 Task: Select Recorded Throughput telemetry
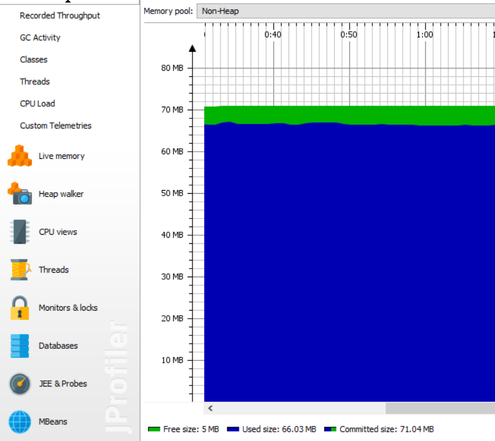(x=60, y=16)
